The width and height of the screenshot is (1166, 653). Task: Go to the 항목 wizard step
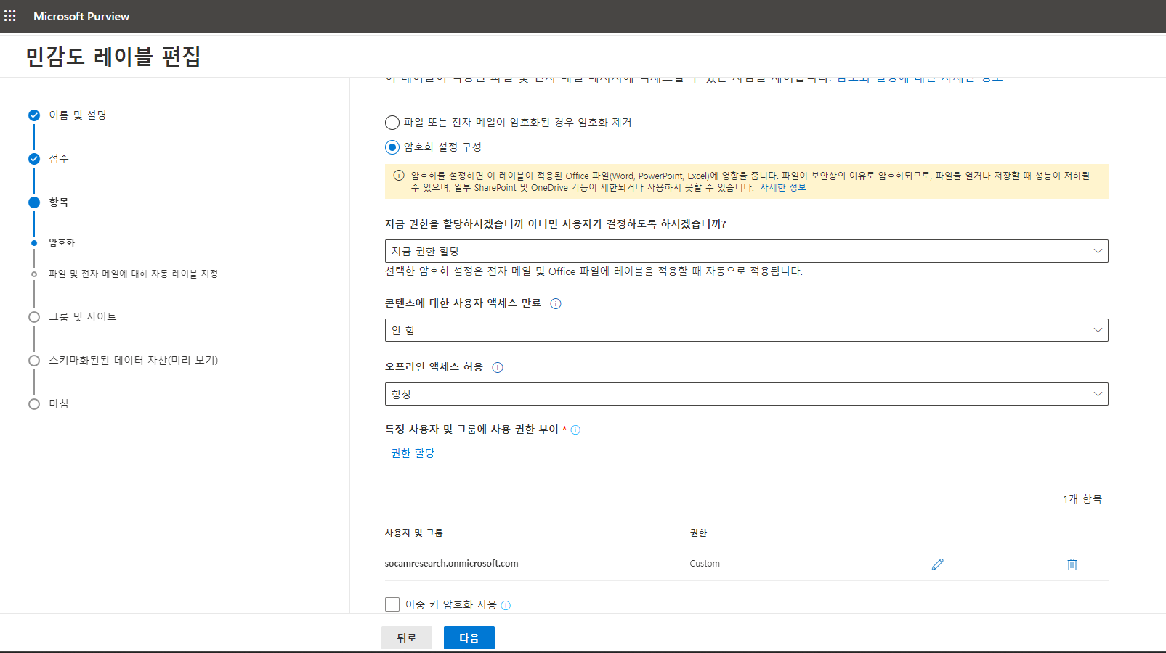coord(59,202)
